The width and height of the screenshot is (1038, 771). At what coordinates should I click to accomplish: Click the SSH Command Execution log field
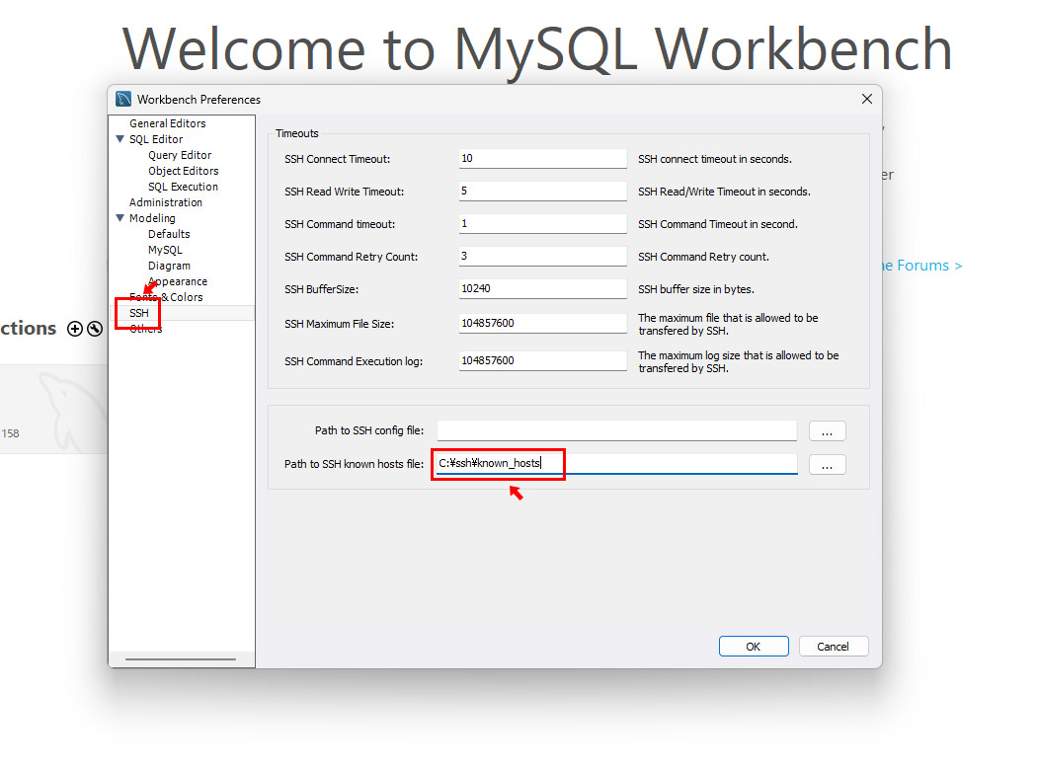[543, 360]
